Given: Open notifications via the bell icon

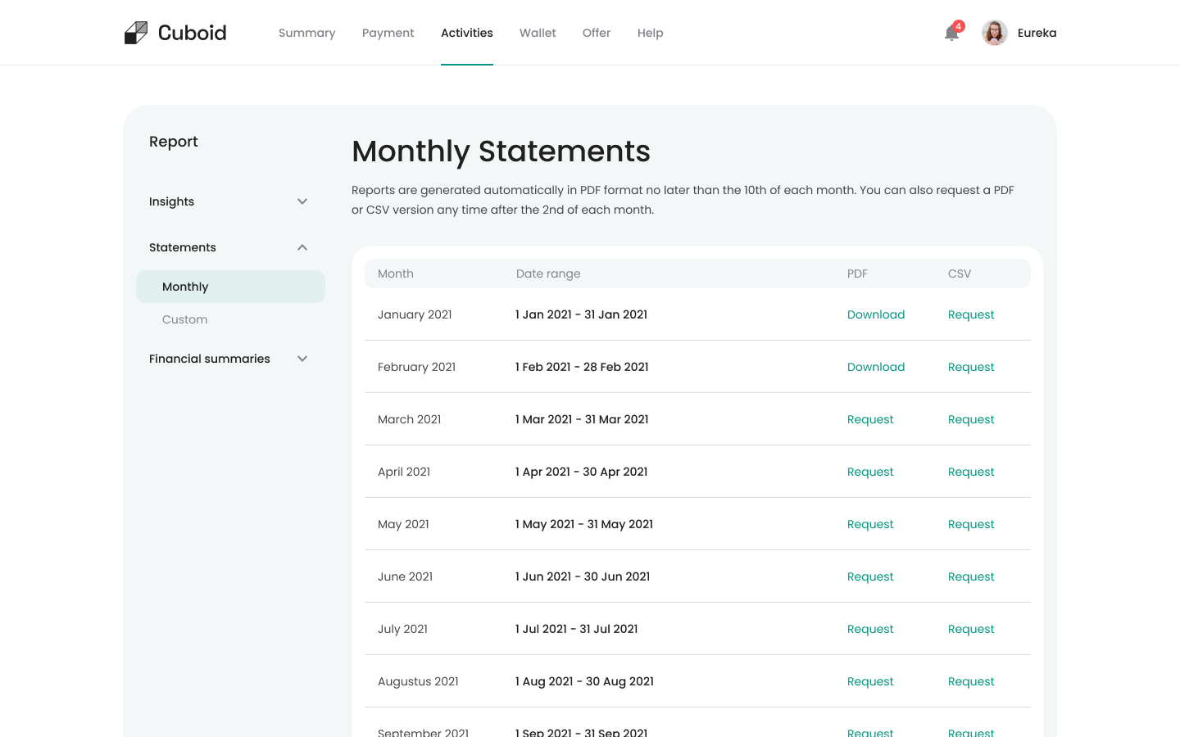Looking at the screenshot, I should pyautogui.click(x=951, y=34).
